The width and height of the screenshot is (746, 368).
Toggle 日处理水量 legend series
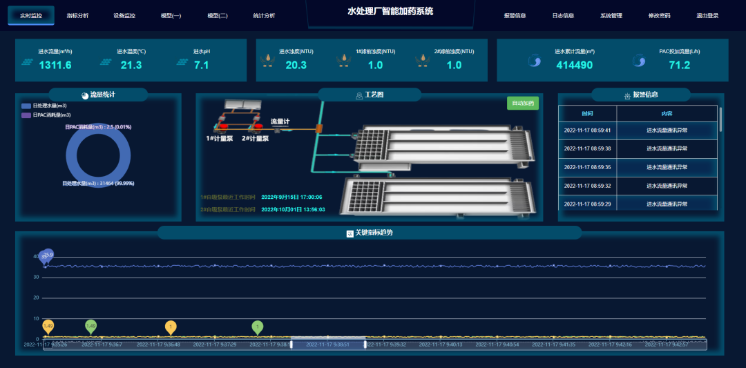pyautogui.click(x=26, y=106)
